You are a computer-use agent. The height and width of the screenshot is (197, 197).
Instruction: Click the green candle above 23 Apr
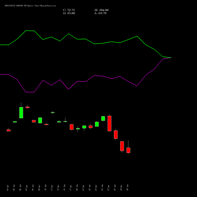pyautogui.click(x=97, y=124)
